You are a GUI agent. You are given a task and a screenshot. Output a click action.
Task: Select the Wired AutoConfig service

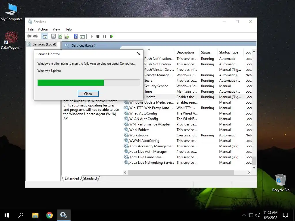tap(143, 113)
